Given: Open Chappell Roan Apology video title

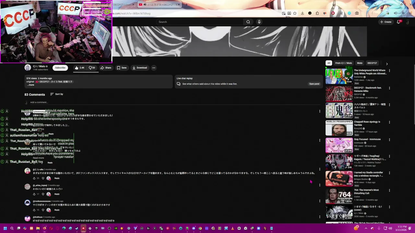Looking at the screenshot, I should (367, 123).
